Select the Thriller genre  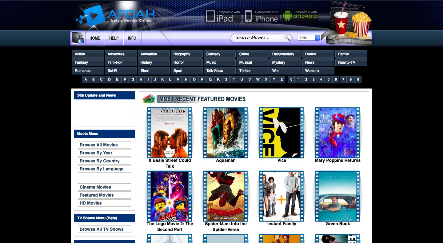253,71
